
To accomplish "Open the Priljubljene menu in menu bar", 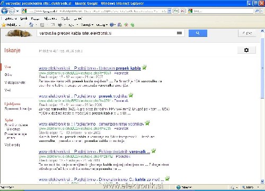I will (x=50, y=18).
